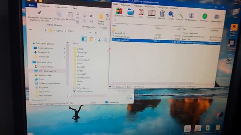Open the WinRAR Справка menu

click(174, 8)
